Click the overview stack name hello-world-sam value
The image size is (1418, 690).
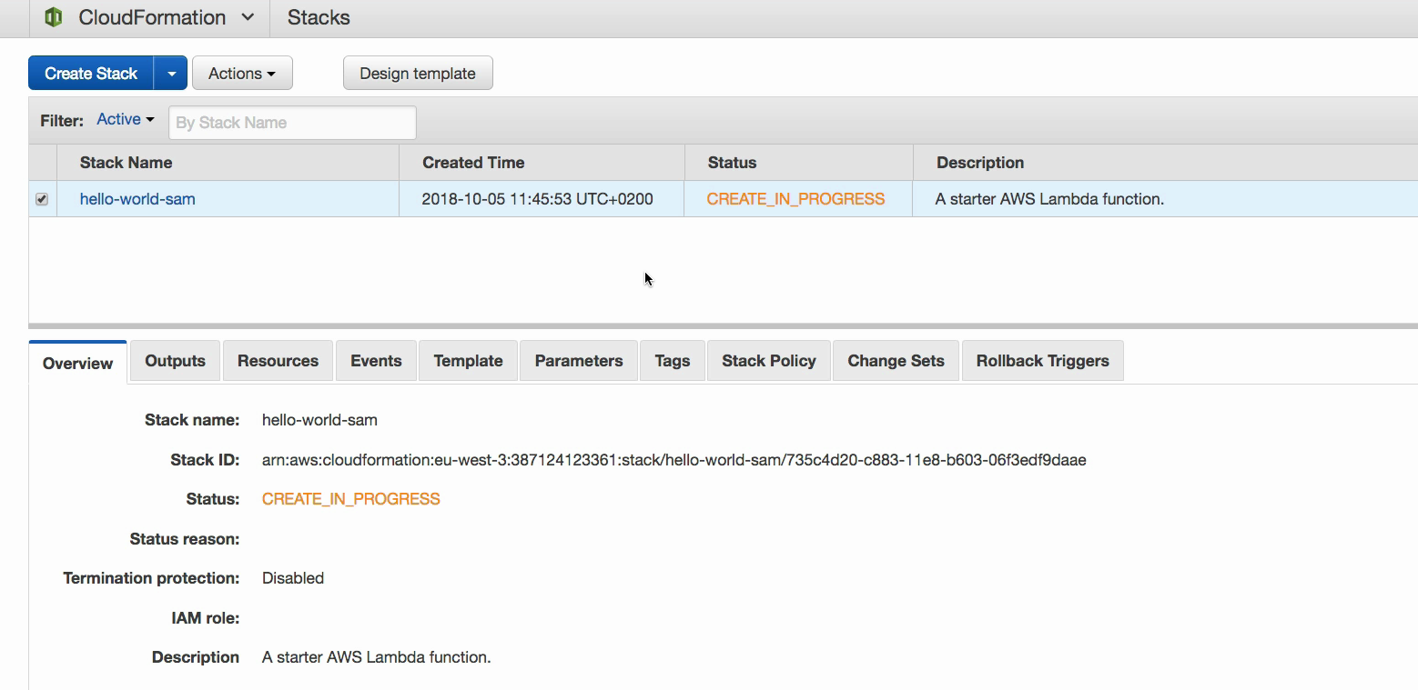(x=319, y=420)
